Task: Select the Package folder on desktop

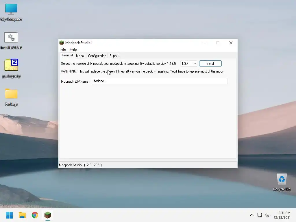Action: tap(11, 97)
